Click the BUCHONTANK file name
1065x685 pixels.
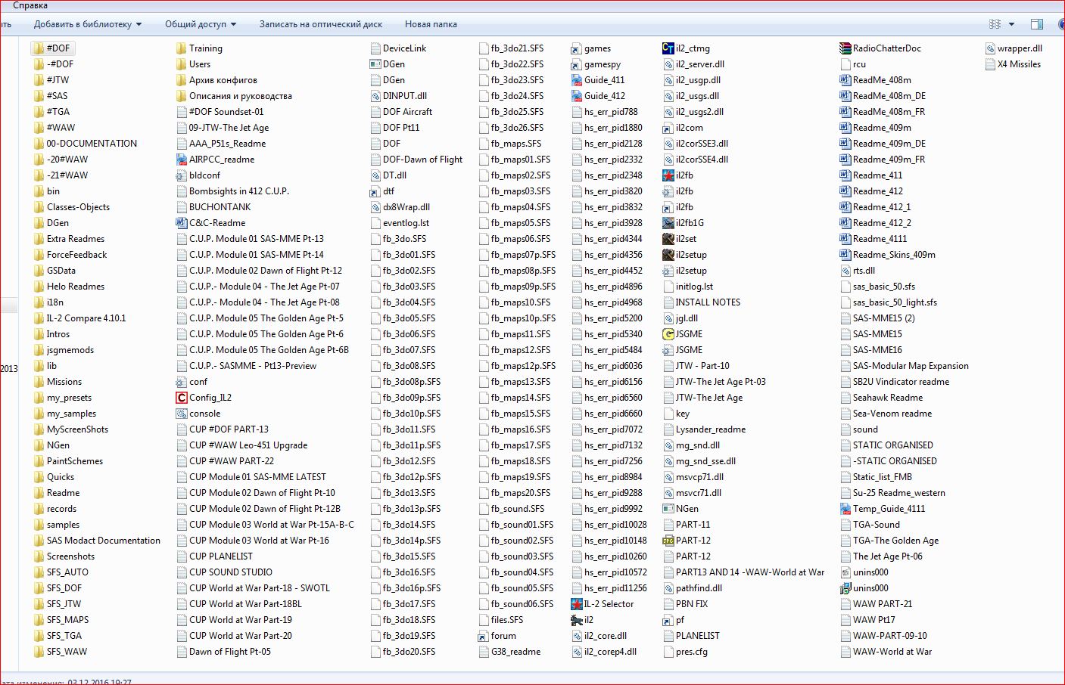click(220, 207)
